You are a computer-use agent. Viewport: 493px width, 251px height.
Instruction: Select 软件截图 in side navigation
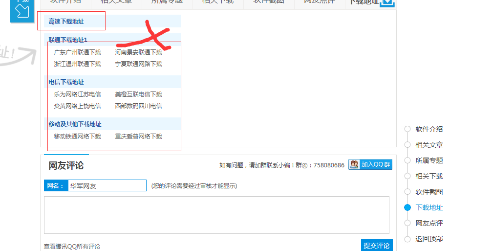pyautogui.click(x=429, y=192)
